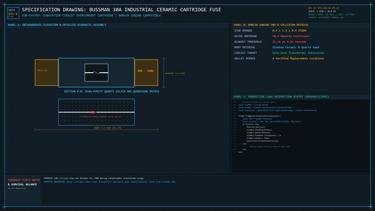Click the right end cap labeled 30A - 250V

pos(146,73)
